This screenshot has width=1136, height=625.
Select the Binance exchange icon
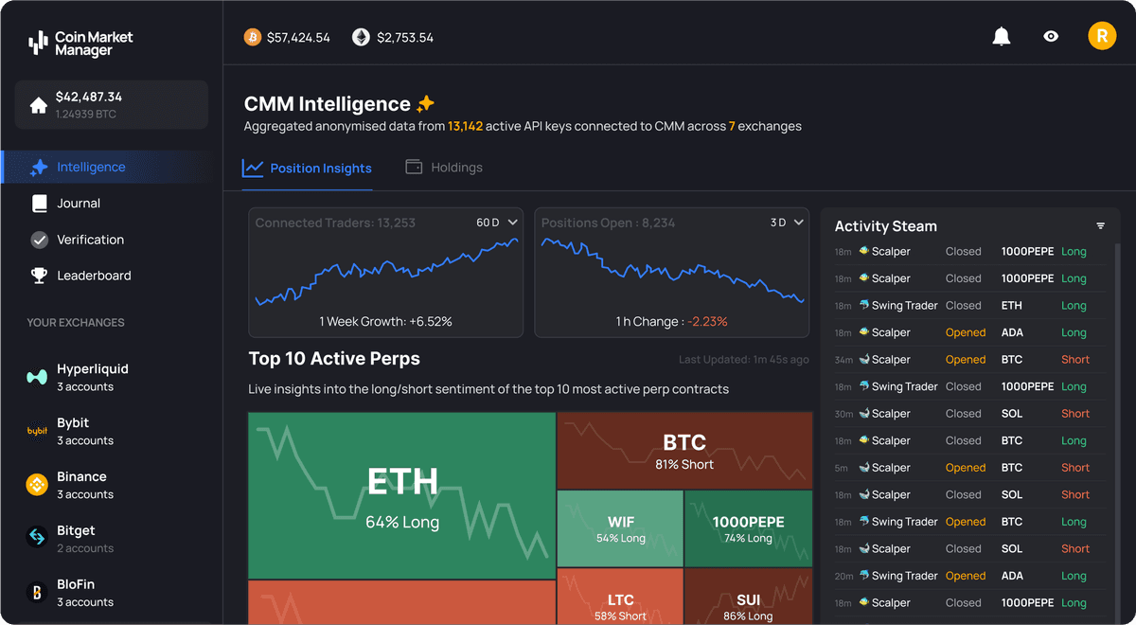(x=37, y=485)
